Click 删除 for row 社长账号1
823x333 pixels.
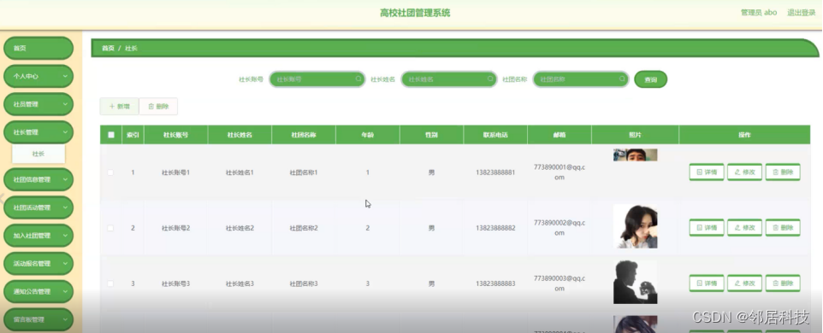coord(783,172)
